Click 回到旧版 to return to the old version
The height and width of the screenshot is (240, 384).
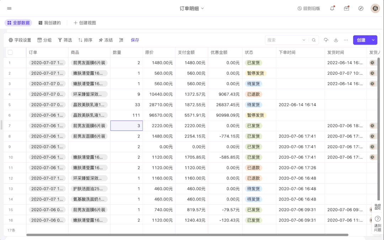click(x=309, y=9)
